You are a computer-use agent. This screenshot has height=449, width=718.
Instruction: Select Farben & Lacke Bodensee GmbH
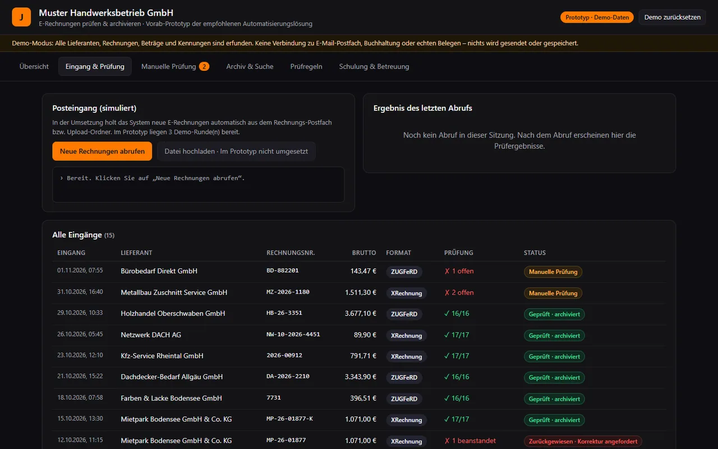[x=171, y=398]
